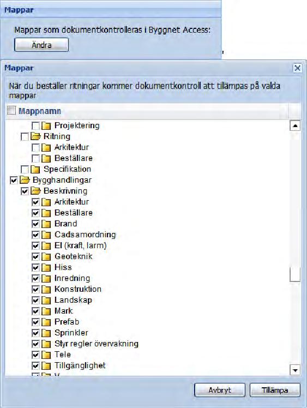Select the Styr regler övervakning folder
Image resolution: width=307 pixels, height=408 pixels.
97,344
